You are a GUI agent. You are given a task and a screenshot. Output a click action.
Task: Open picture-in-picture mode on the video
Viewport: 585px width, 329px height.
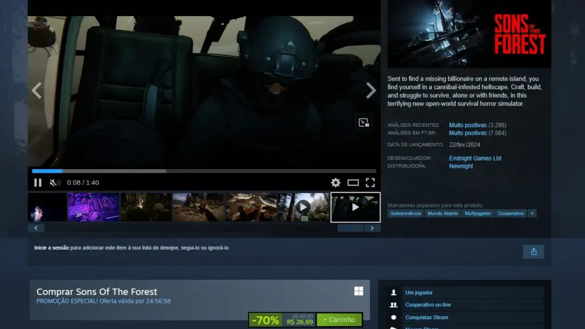(364, 122)
